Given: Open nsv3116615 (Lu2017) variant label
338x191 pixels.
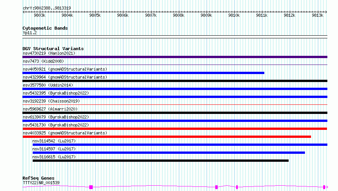Looking at the screenshot, I should tap(54, 157).
